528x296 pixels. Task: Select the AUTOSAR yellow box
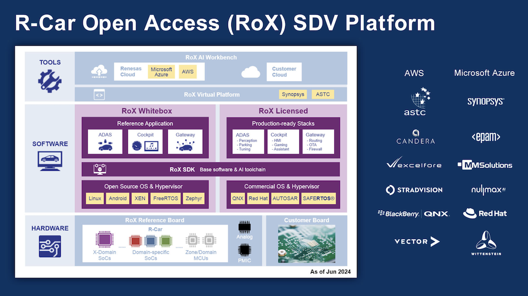tap(285, 199)
